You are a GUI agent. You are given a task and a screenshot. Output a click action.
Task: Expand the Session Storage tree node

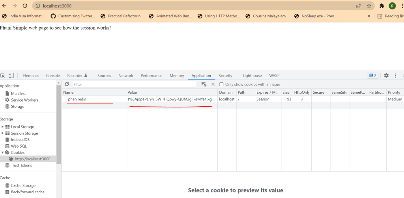[3, 133]
